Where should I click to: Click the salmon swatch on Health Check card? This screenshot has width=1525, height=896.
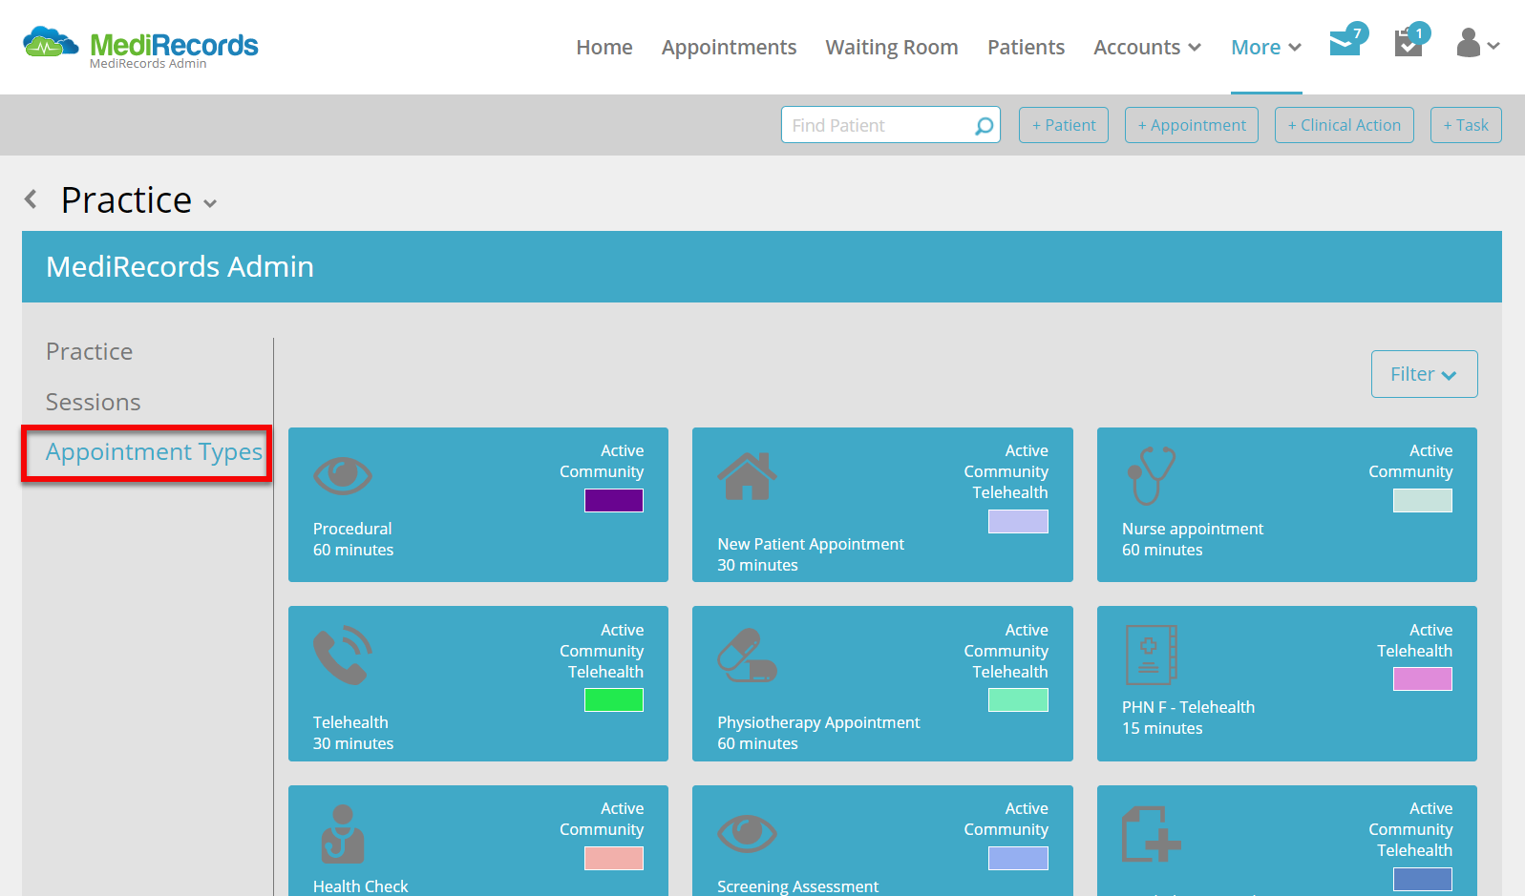click(614, 858)
